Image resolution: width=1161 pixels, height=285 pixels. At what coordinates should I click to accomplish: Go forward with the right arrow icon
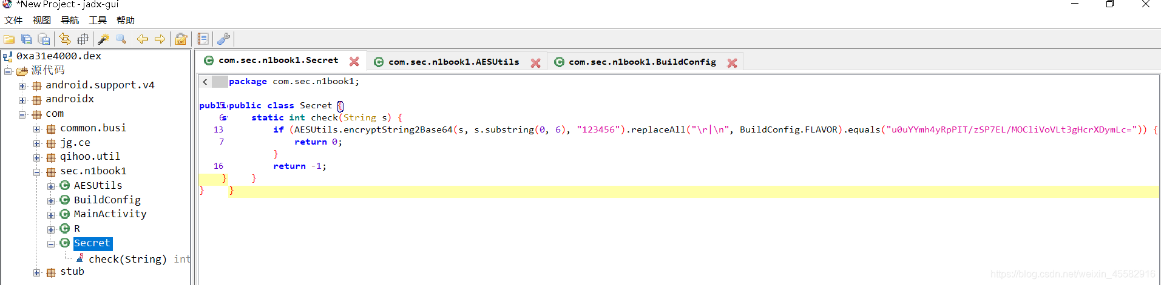tap(160, 39)
